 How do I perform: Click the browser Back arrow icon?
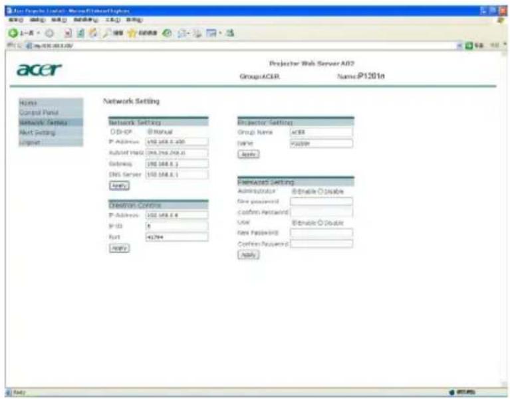click(13, 33)
